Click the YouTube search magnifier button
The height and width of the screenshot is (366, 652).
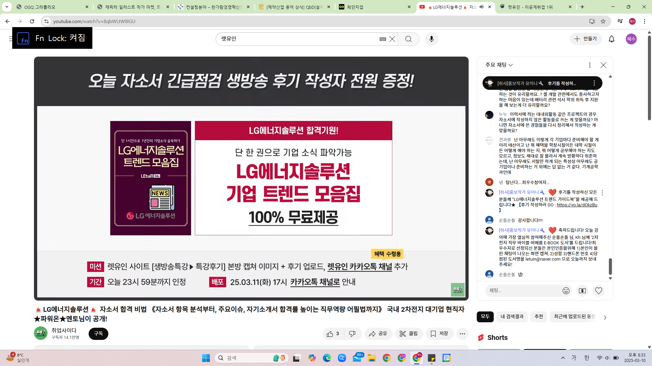point(408,39)
